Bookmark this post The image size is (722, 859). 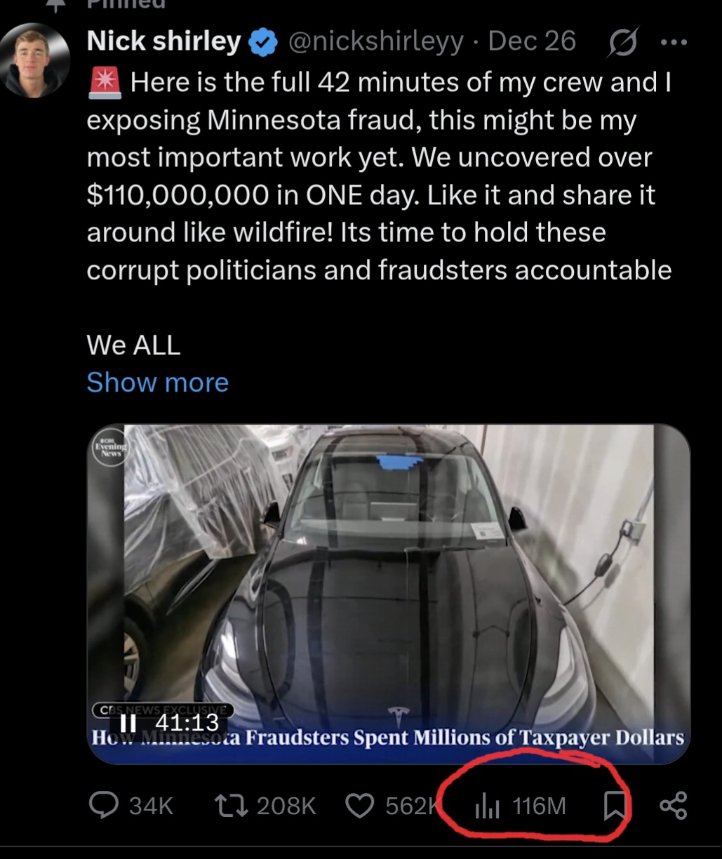point(615,806)
